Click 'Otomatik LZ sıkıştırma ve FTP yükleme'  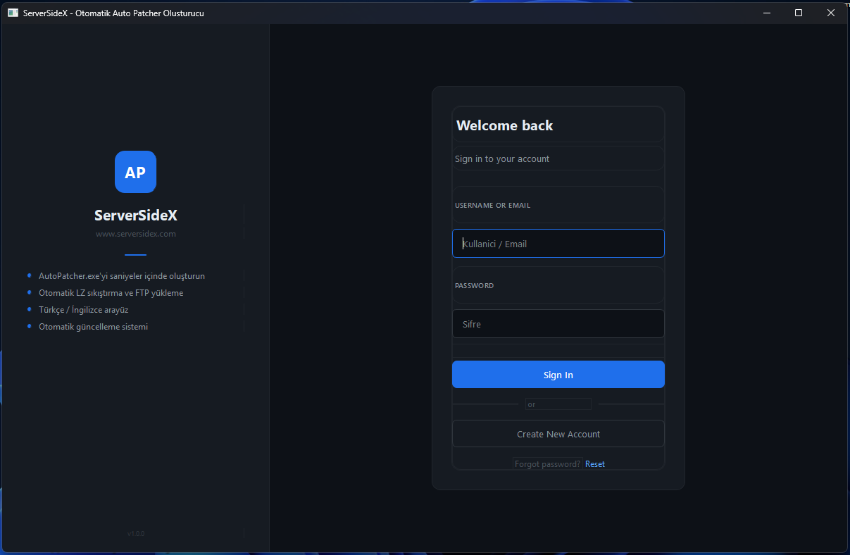click(111, 293)
